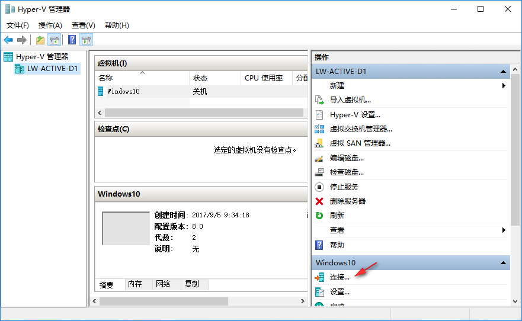
Task: Click the 设置 settings icon under Windows10
Action: 319,292
